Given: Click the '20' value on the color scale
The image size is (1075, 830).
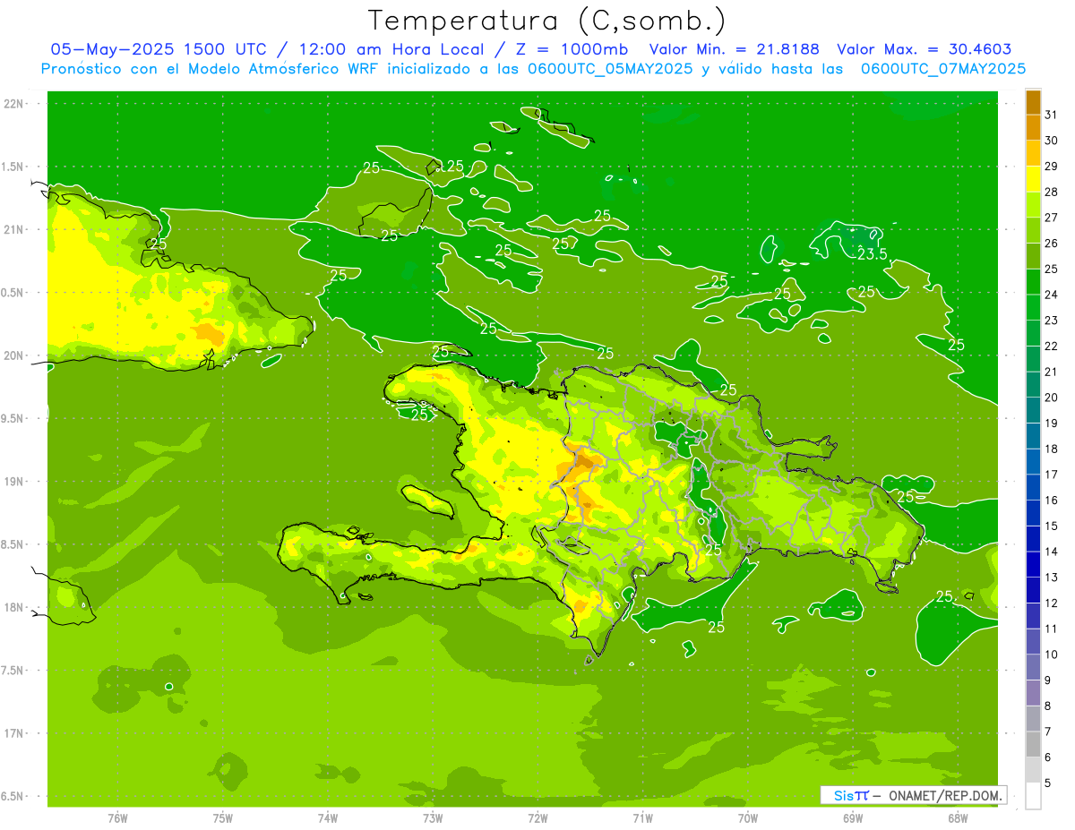Looking at the screenshot, I should (x=1052, y=398).
